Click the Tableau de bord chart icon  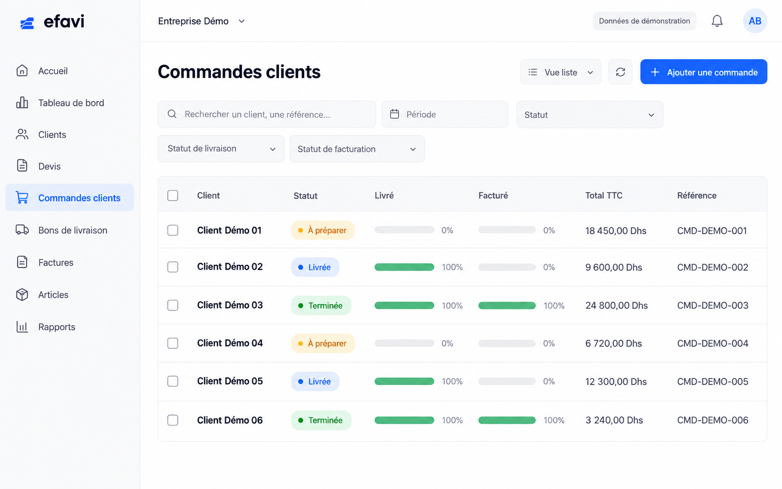coord(22,103)
